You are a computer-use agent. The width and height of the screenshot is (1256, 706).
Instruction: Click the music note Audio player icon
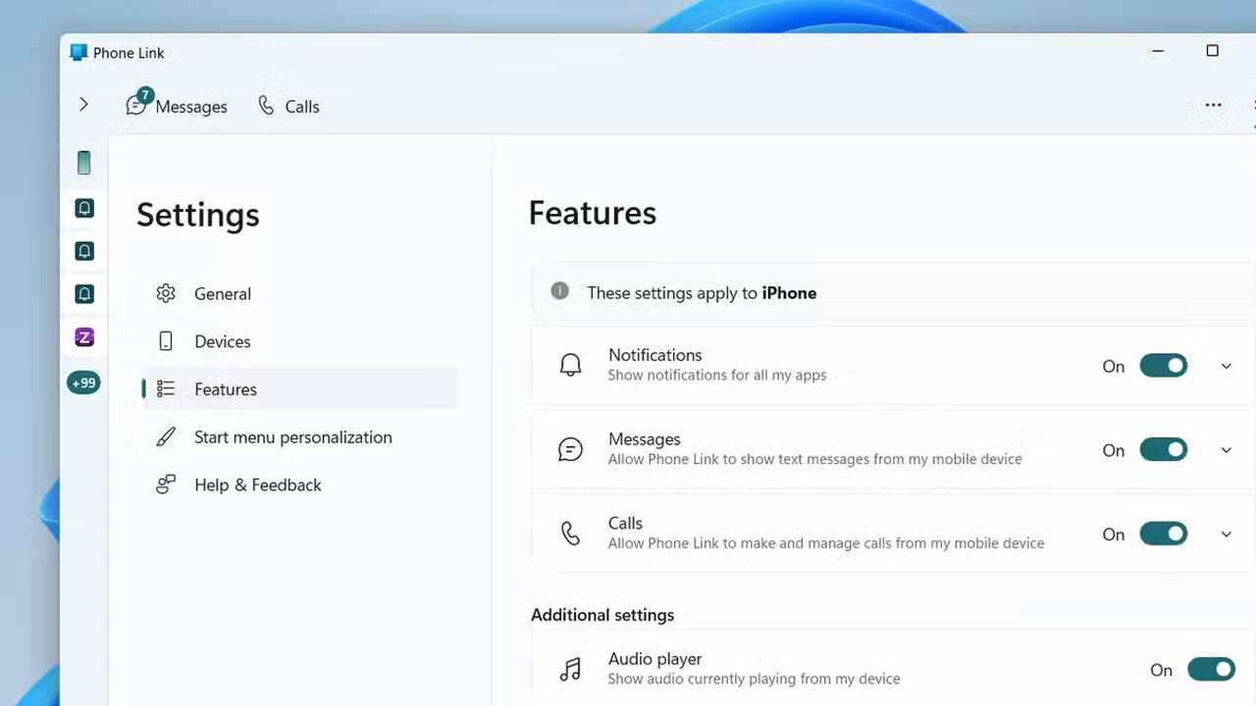(x=570, y=669)
